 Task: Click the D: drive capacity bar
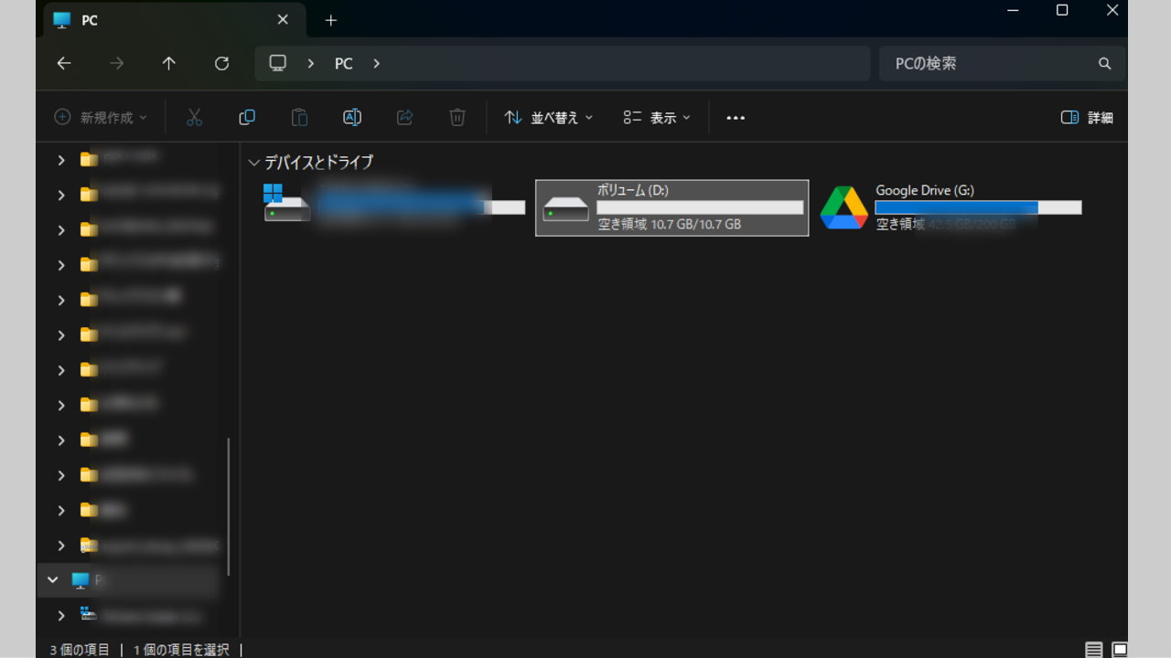pyautogui.click(x=700, y=207)
